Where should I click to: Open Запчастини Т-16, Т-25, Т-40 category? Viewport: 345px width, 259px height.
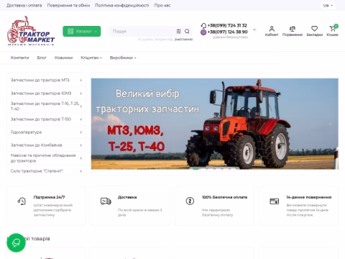(45, 106)
